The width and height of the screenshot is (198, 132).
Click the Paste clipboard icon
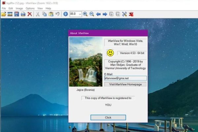(x=51, y=14)
